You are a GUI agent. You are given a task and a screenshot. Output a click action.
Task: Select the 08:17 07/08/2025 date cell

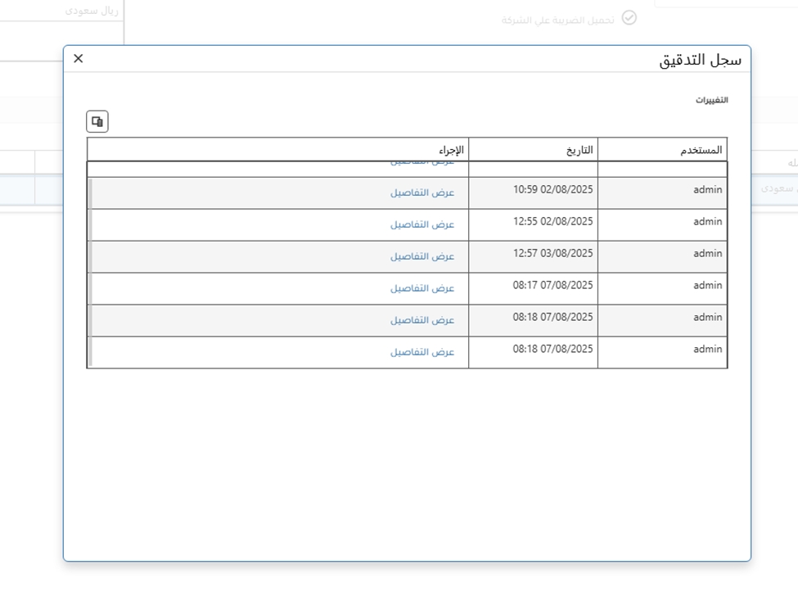point(552,286)
